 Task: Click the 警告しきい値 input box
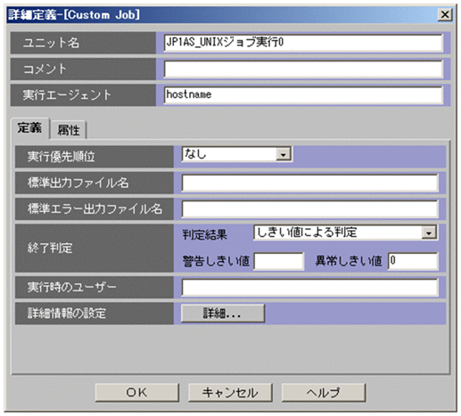click(x=278, y=261)
